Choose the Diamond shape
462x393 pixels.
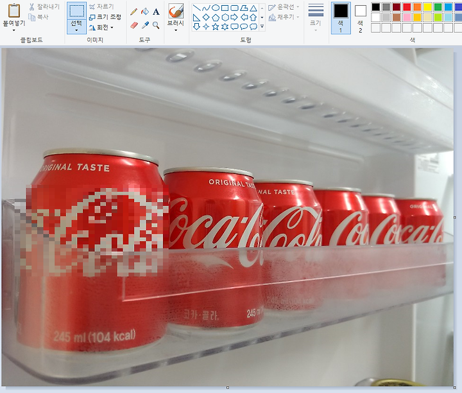click(206, 17)
